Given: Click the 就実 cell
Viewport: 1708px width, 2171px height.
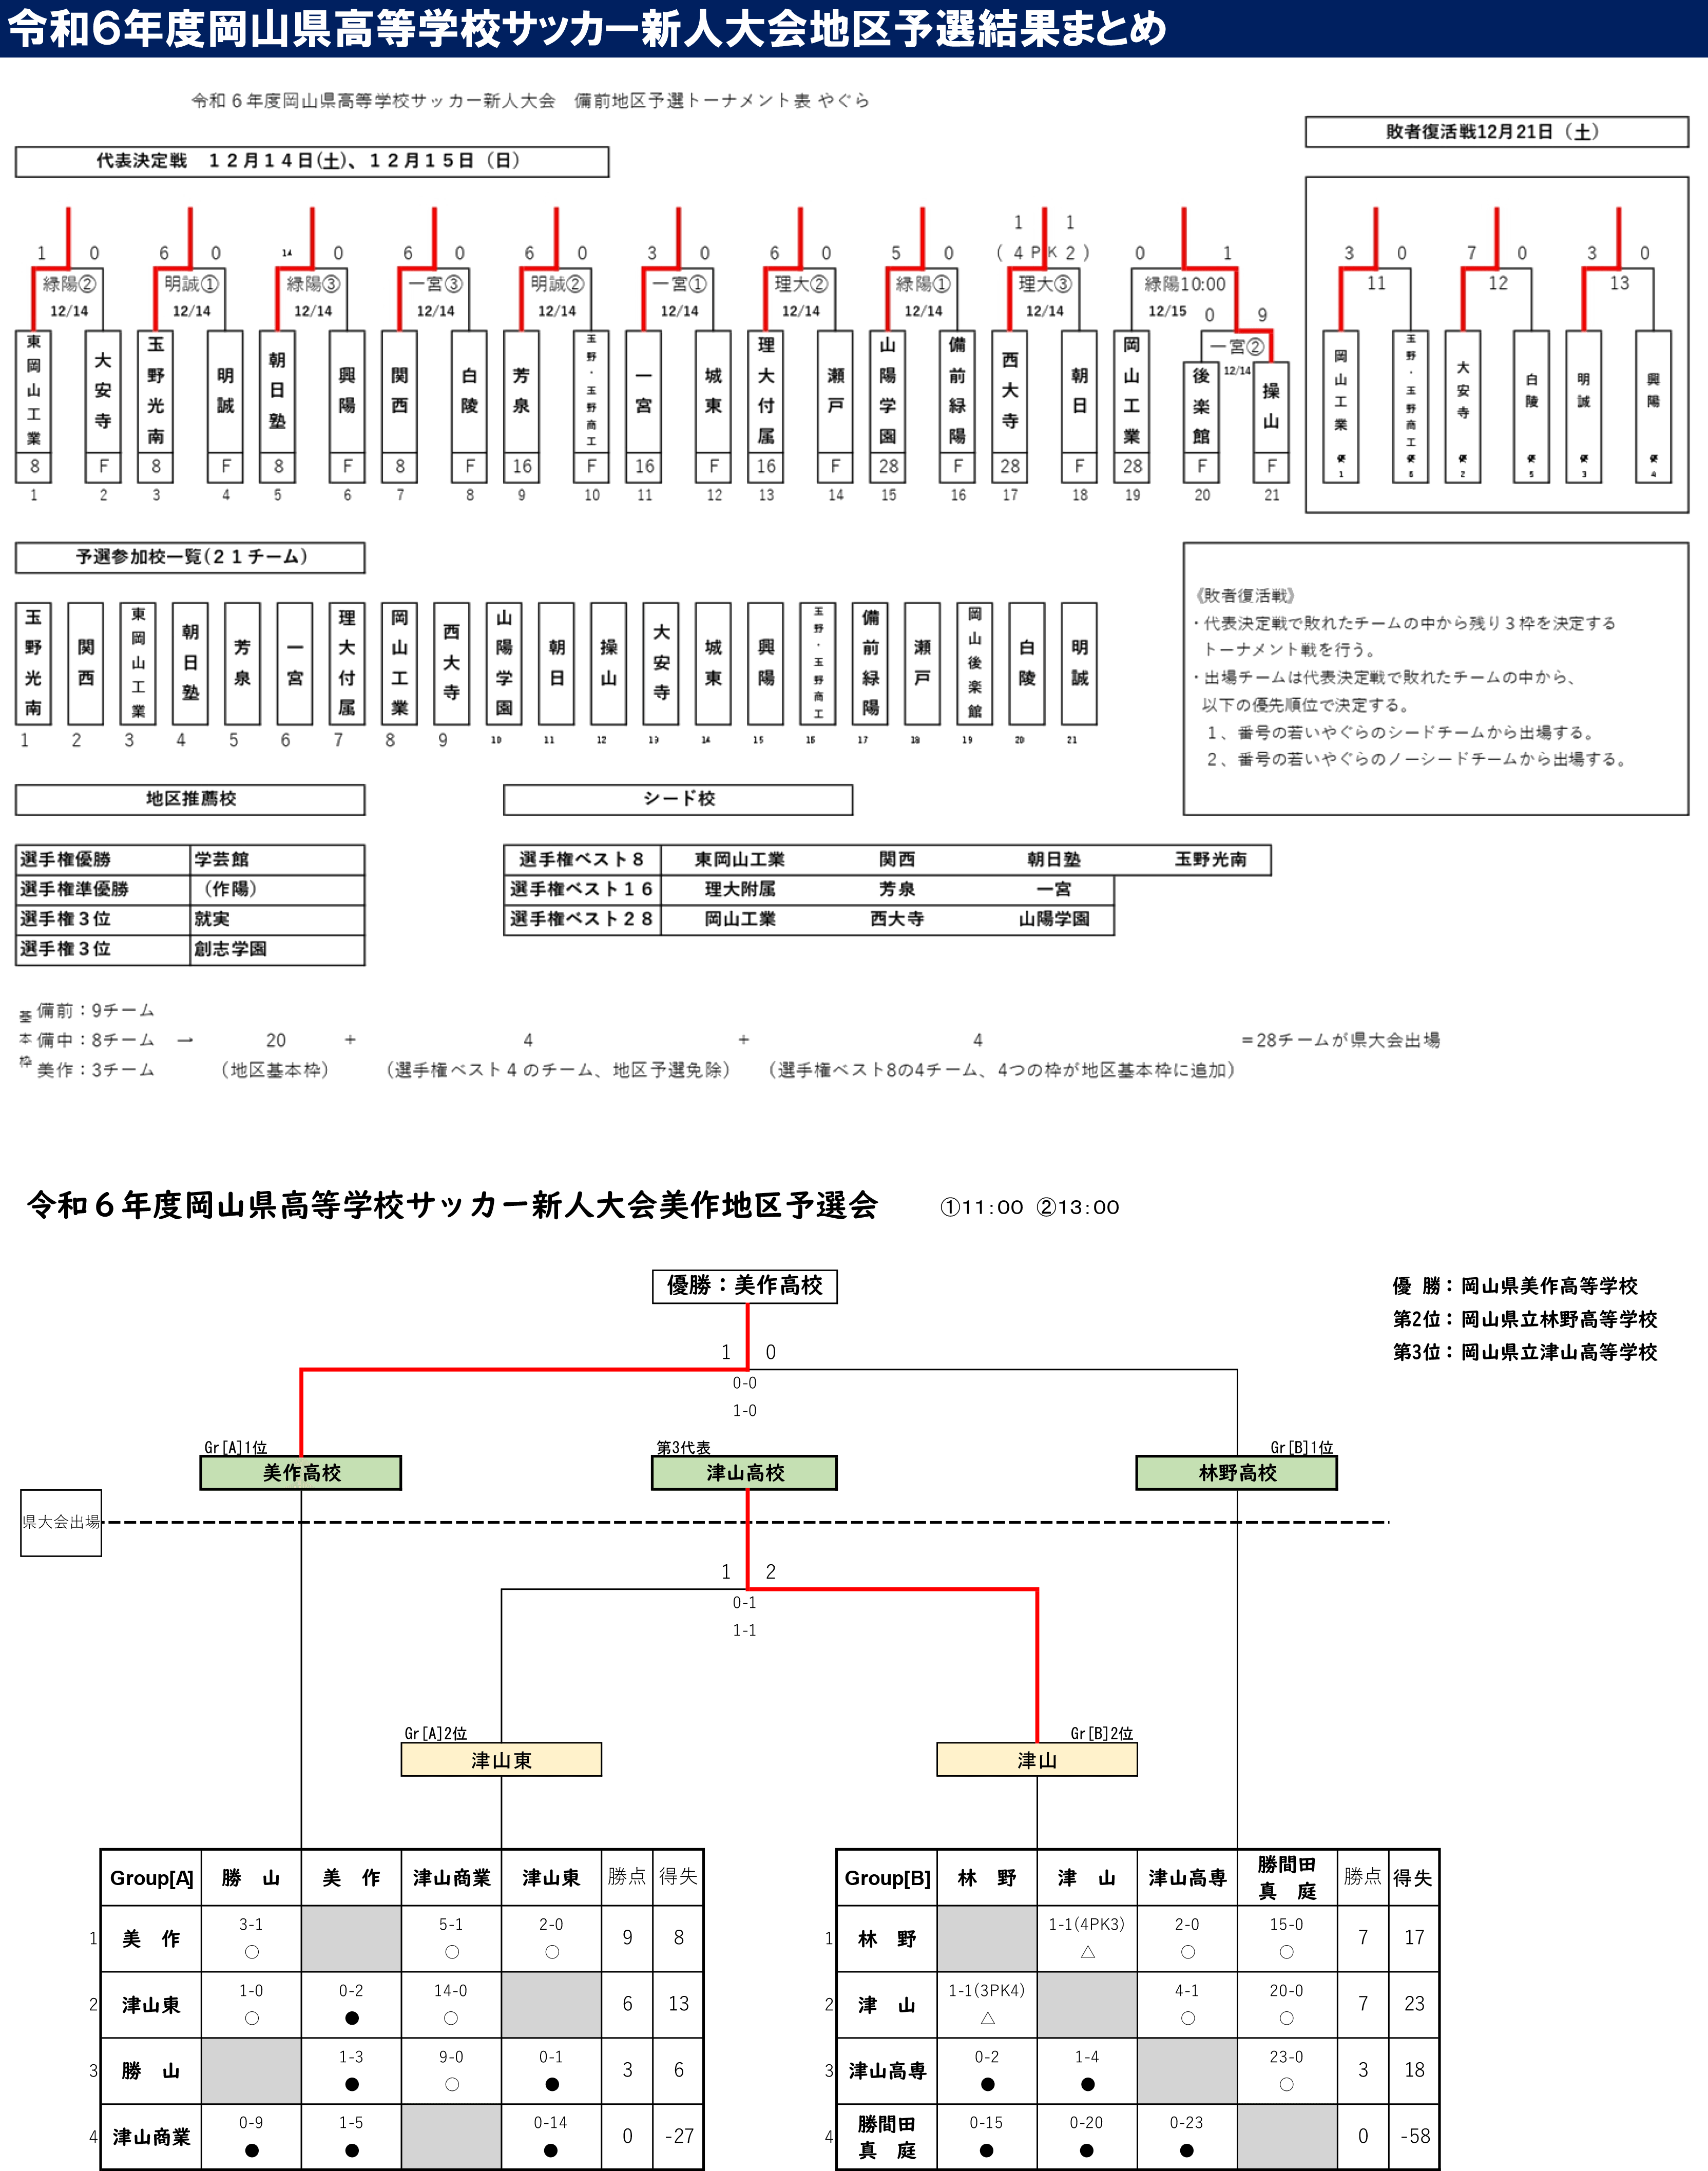Looking at the screenshot, I should click(x=277, y=920).
